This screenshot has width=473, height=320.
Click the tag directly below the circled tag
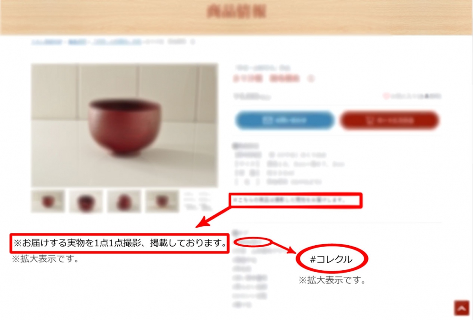point(256,251)
